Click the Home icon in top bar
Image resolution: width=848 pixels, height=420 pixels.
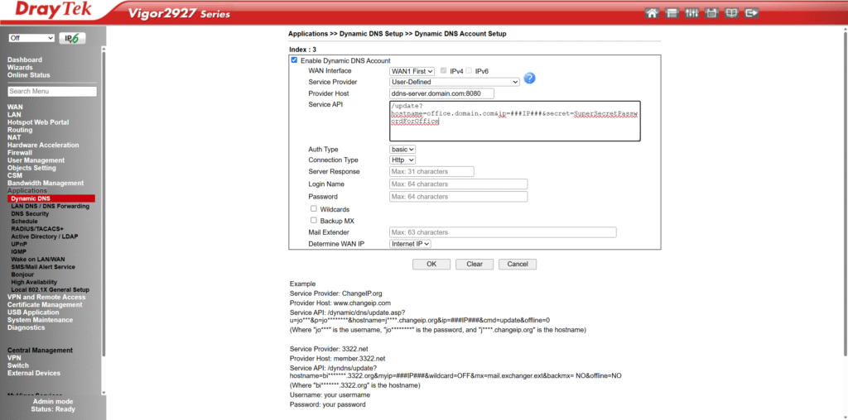click(x=652, y=13)
